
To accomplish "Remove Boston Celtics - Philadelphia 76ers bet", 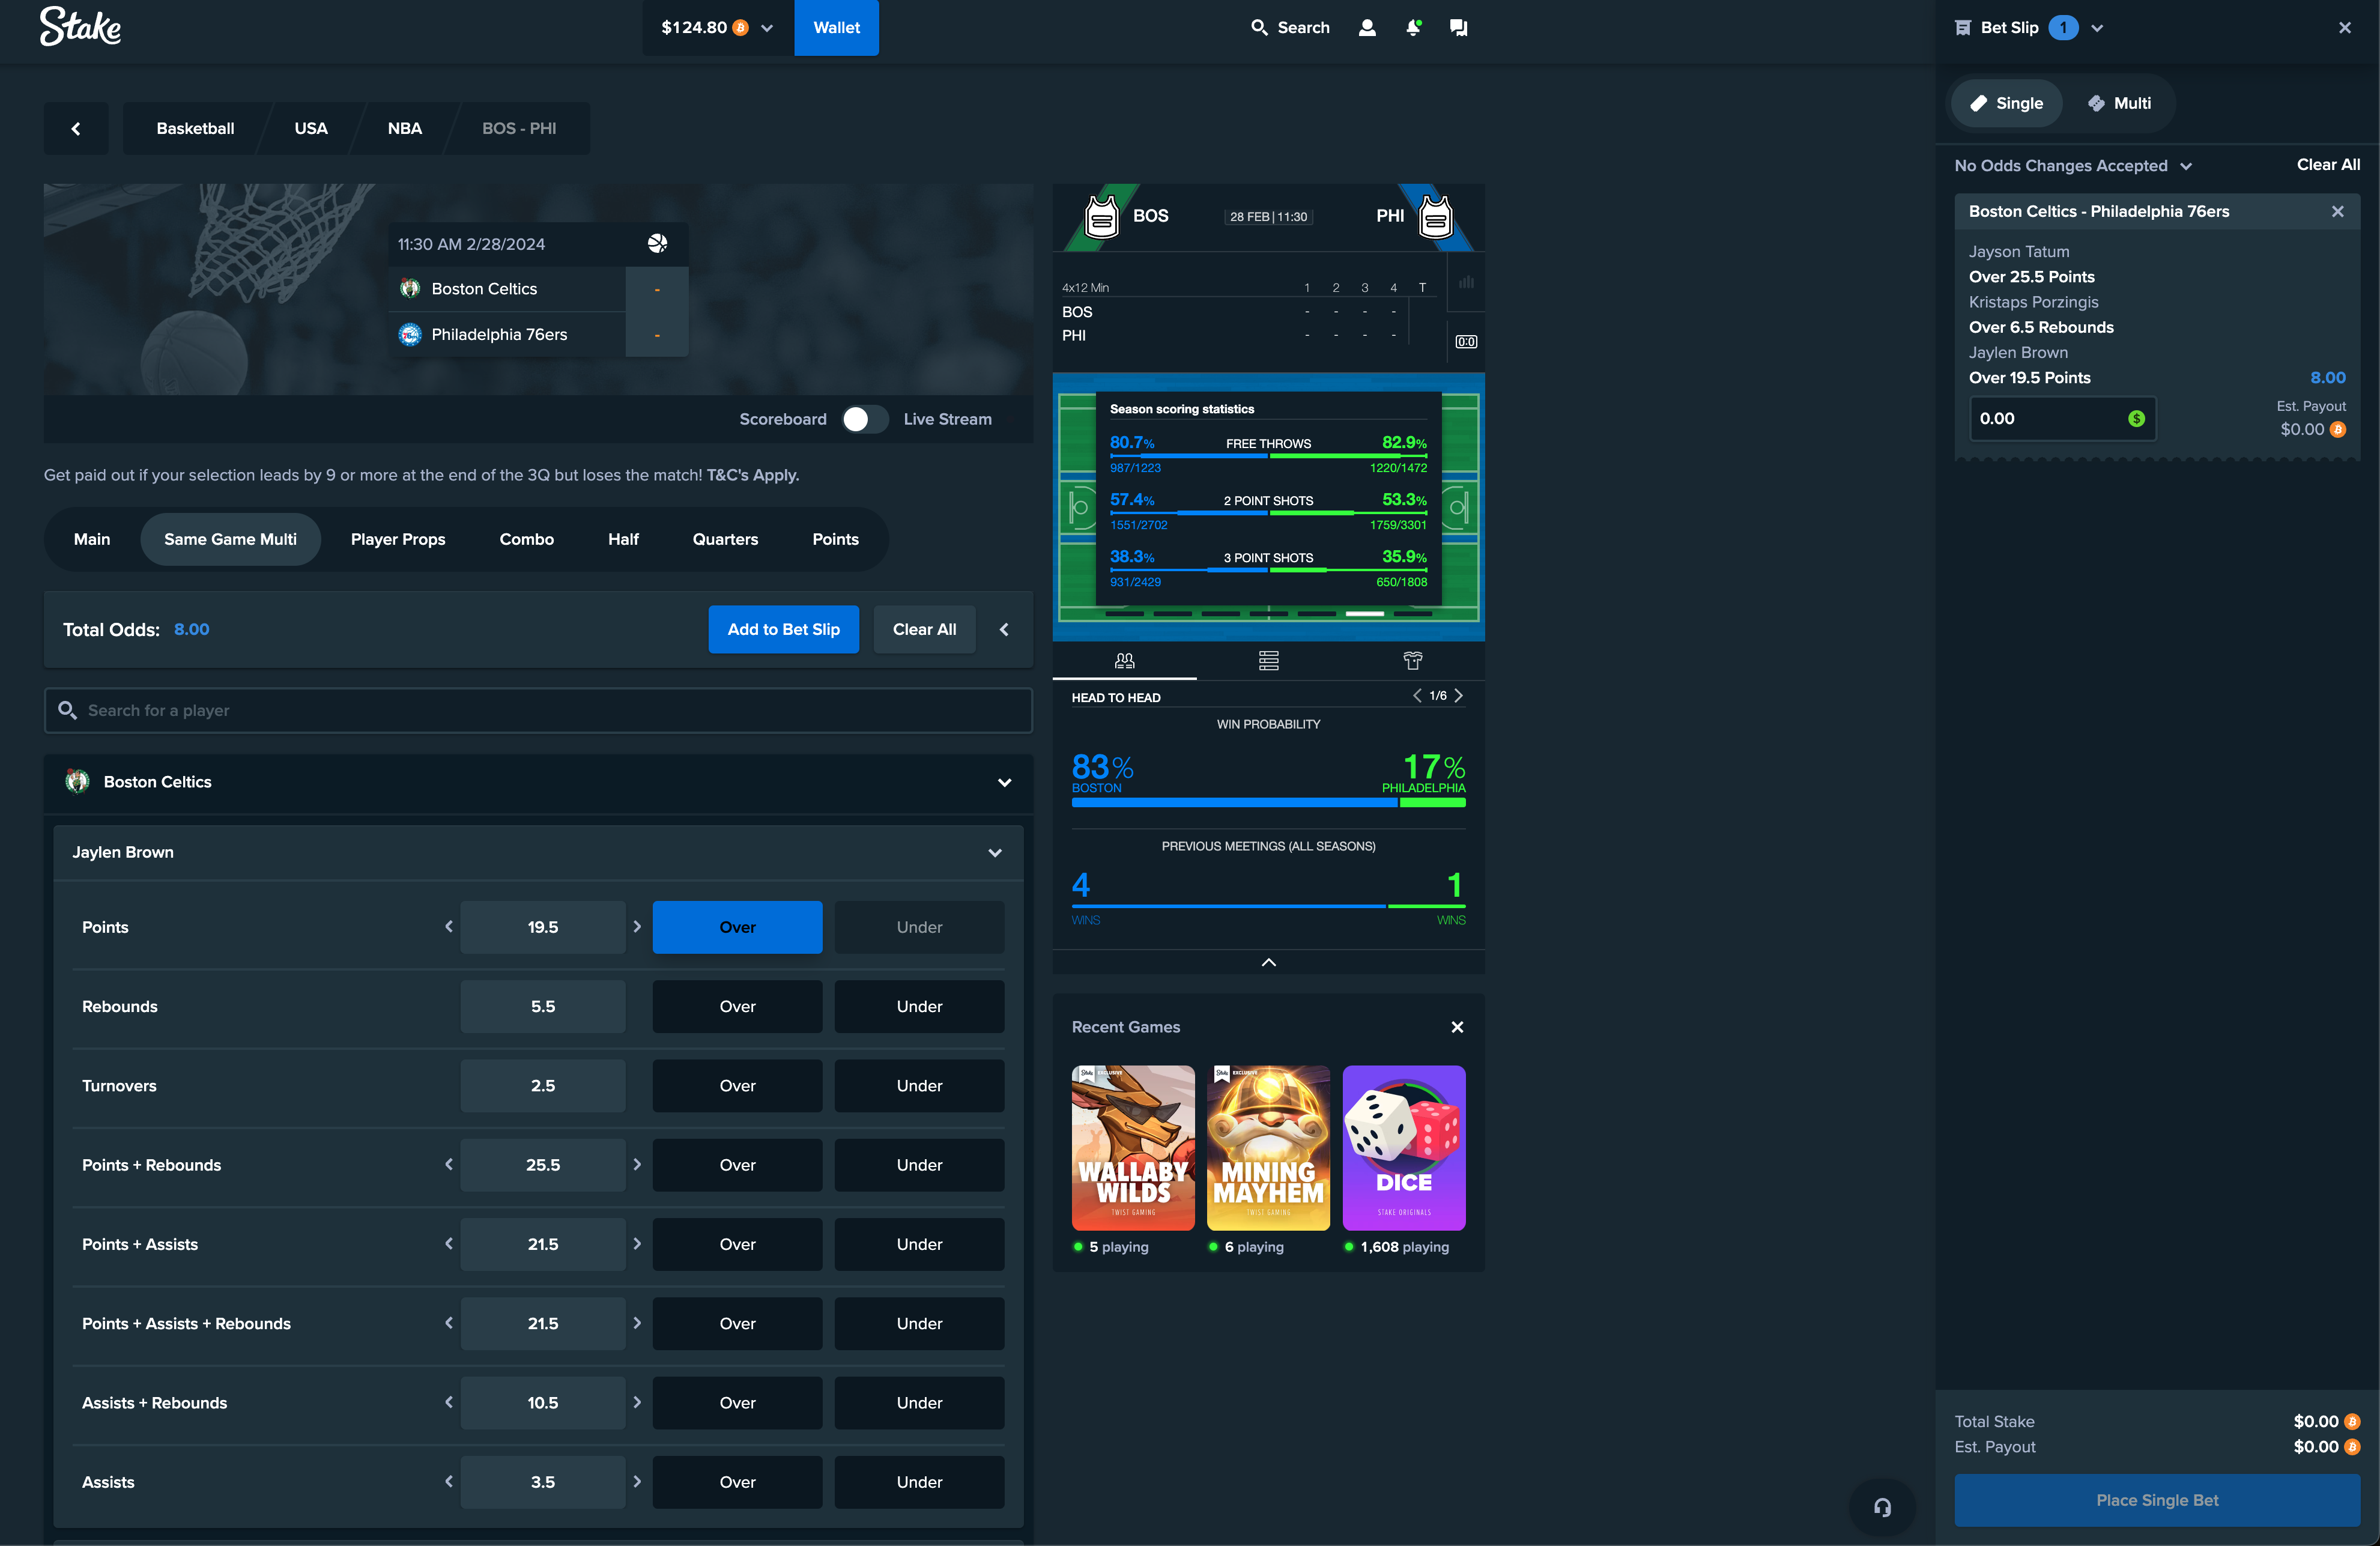I will (2338, 211).
